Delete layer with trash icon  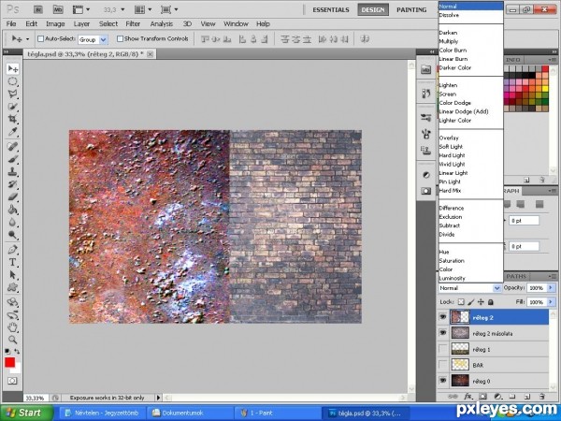[x=542, y=397]
